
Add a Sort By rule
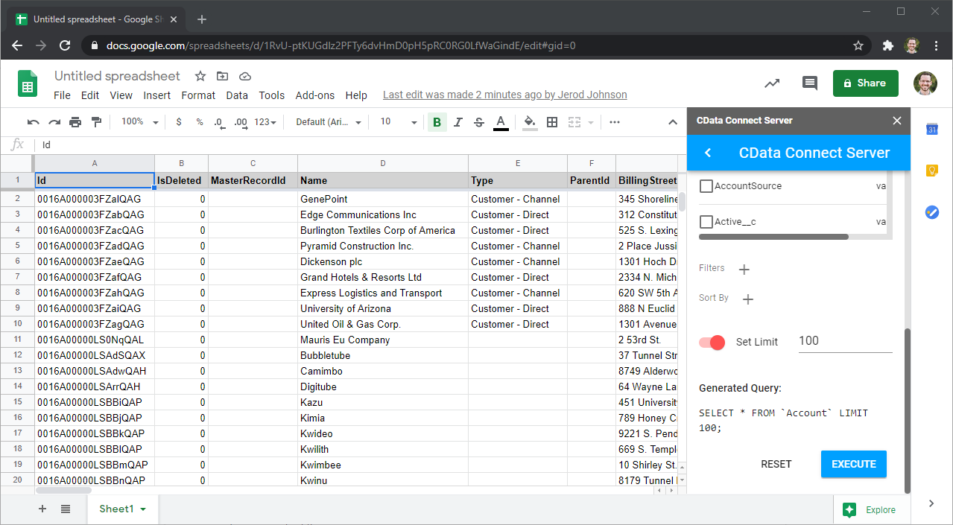748,299
